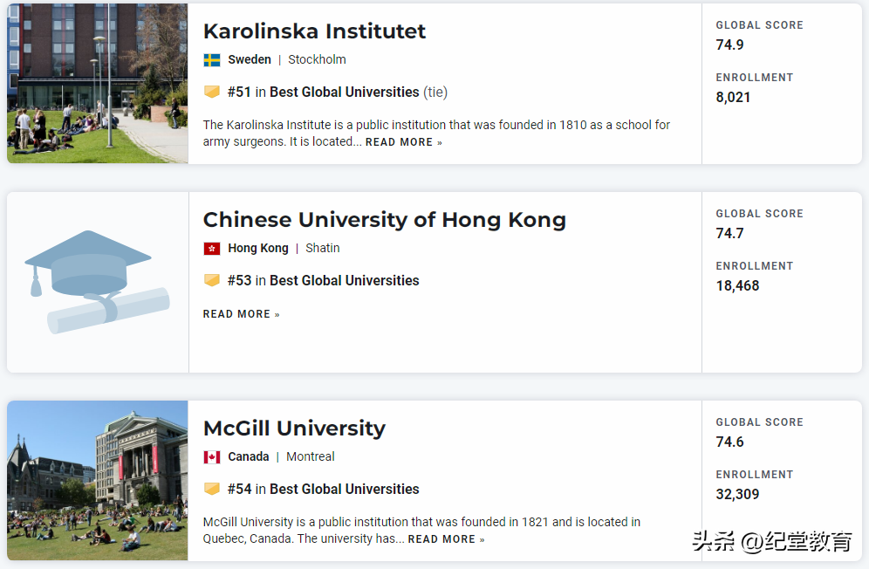This screenshot has height=569, width=869.
Task: Click the Karolinska campus photo thumbnail
Action: [97, 83]
